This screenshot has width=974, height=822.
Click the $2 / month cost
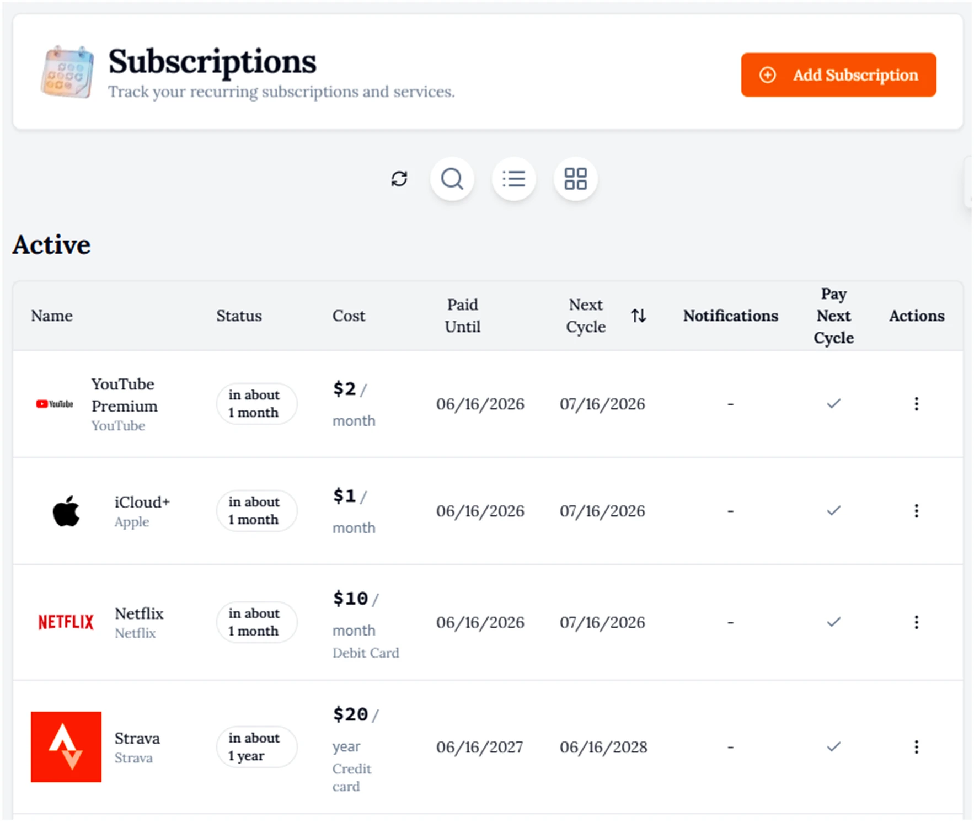pyautogui.click(x=354, y=404)
